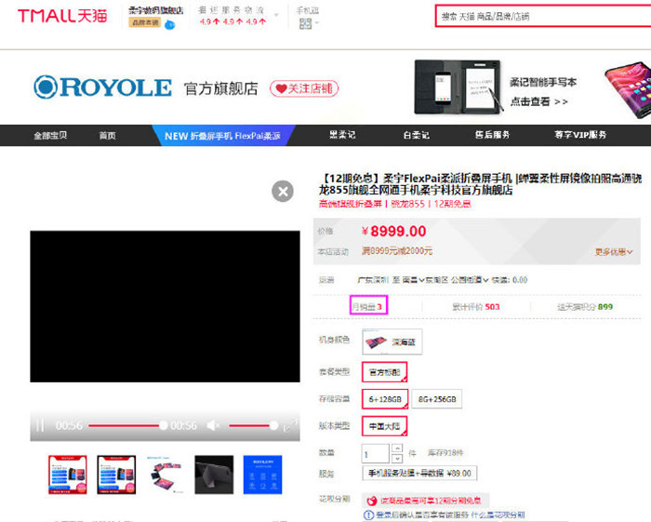Viewport: 651px width, 522px height.
Task: Click the Tmall search input field
Action: pos(539,16)
